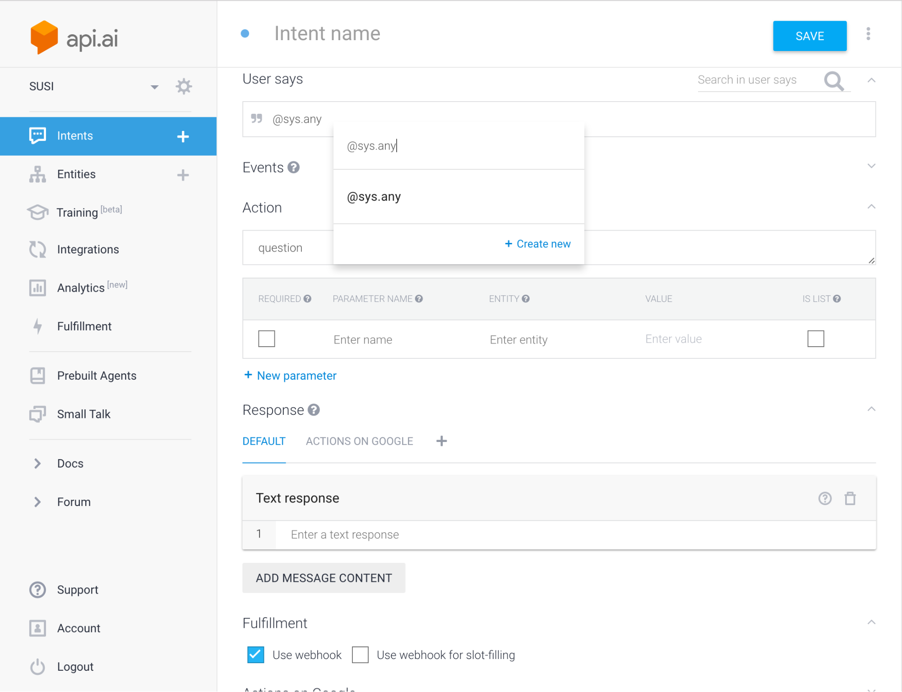Click the Events help question icon
The image size is (902, 692).
(294, 167)
